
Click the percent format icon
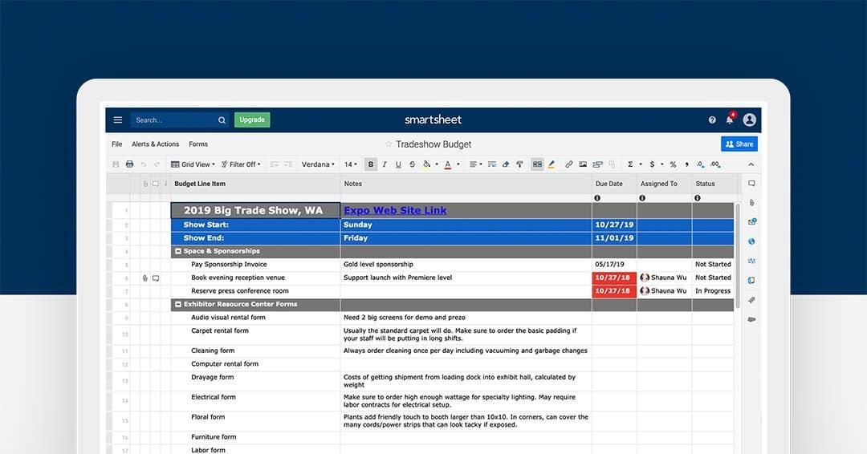pos(673,164)
